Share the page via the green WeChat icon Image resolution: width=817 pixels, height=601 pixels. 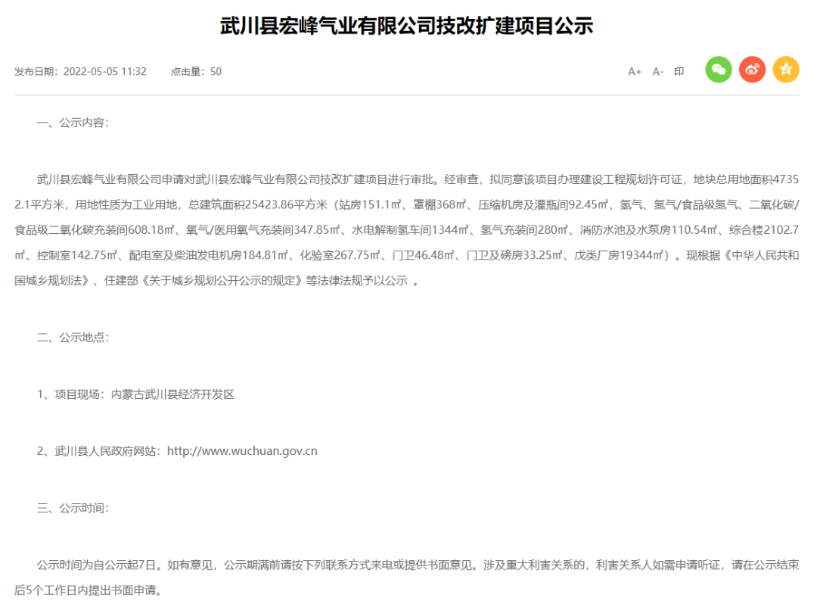click(x=719, y=70)
